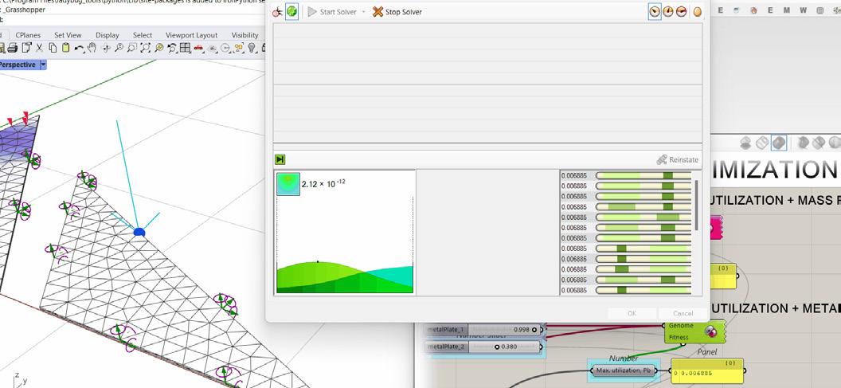The height and width of the screenshot is (388, 841).
Task: Click the Copy icon in Rhino toolbar
Action: point(53,49)
